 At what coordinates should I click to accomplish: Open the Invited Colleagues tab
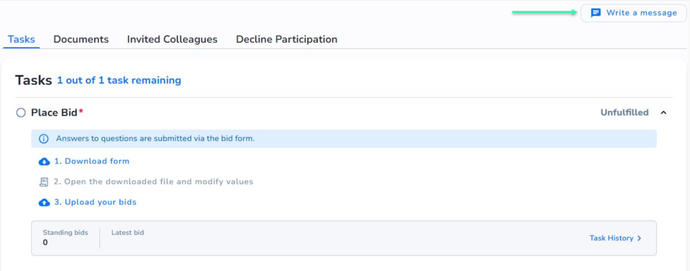[172, 39]
